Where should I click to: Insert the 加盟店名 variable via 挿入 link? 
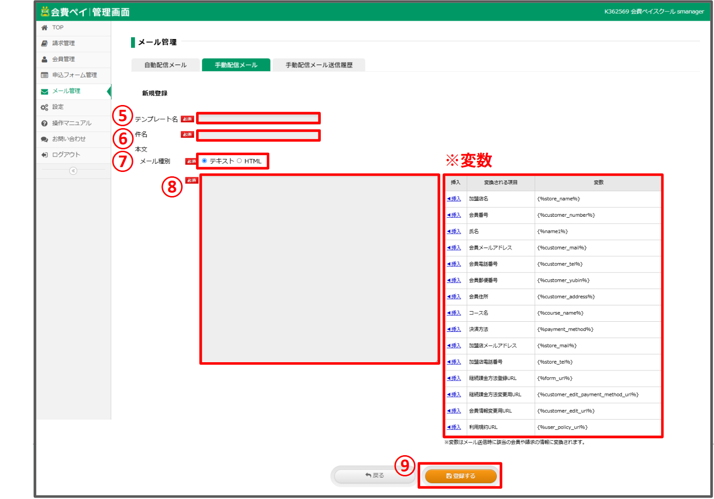click(454, 199)
